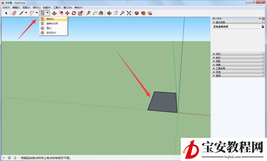Expand the 风格 panel section
The image size is (267, 161).
[214, 72]
